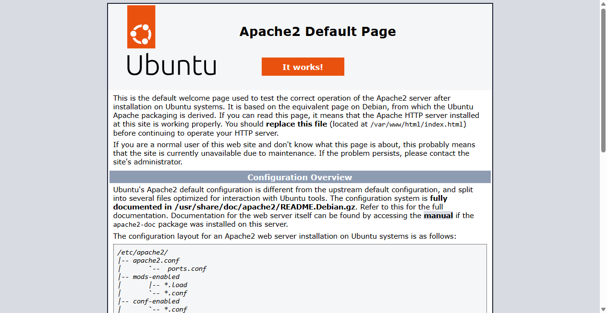The image size is (607, 313).
Task: Click the "*.conf" entry under mods-enabled
Action: tap(176, 293)
